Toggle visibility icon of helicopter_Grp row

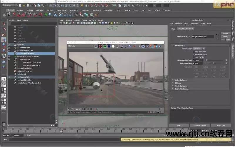[15, 51]
